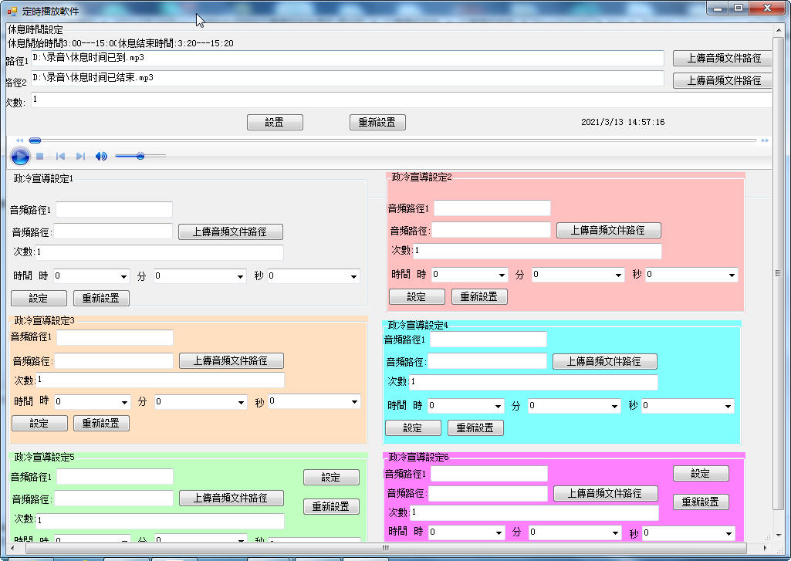Edit the rest time 次數 field
The width and height of the screenshot is (791, 561).
tap(401, 100)
